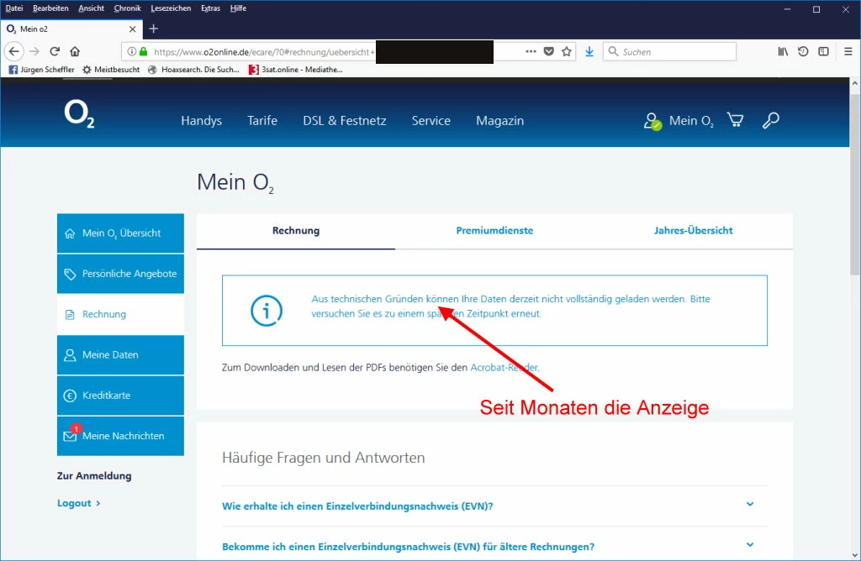
Task: Open the Meistbesucht bookmarks folder
Action: pos(111,70)
